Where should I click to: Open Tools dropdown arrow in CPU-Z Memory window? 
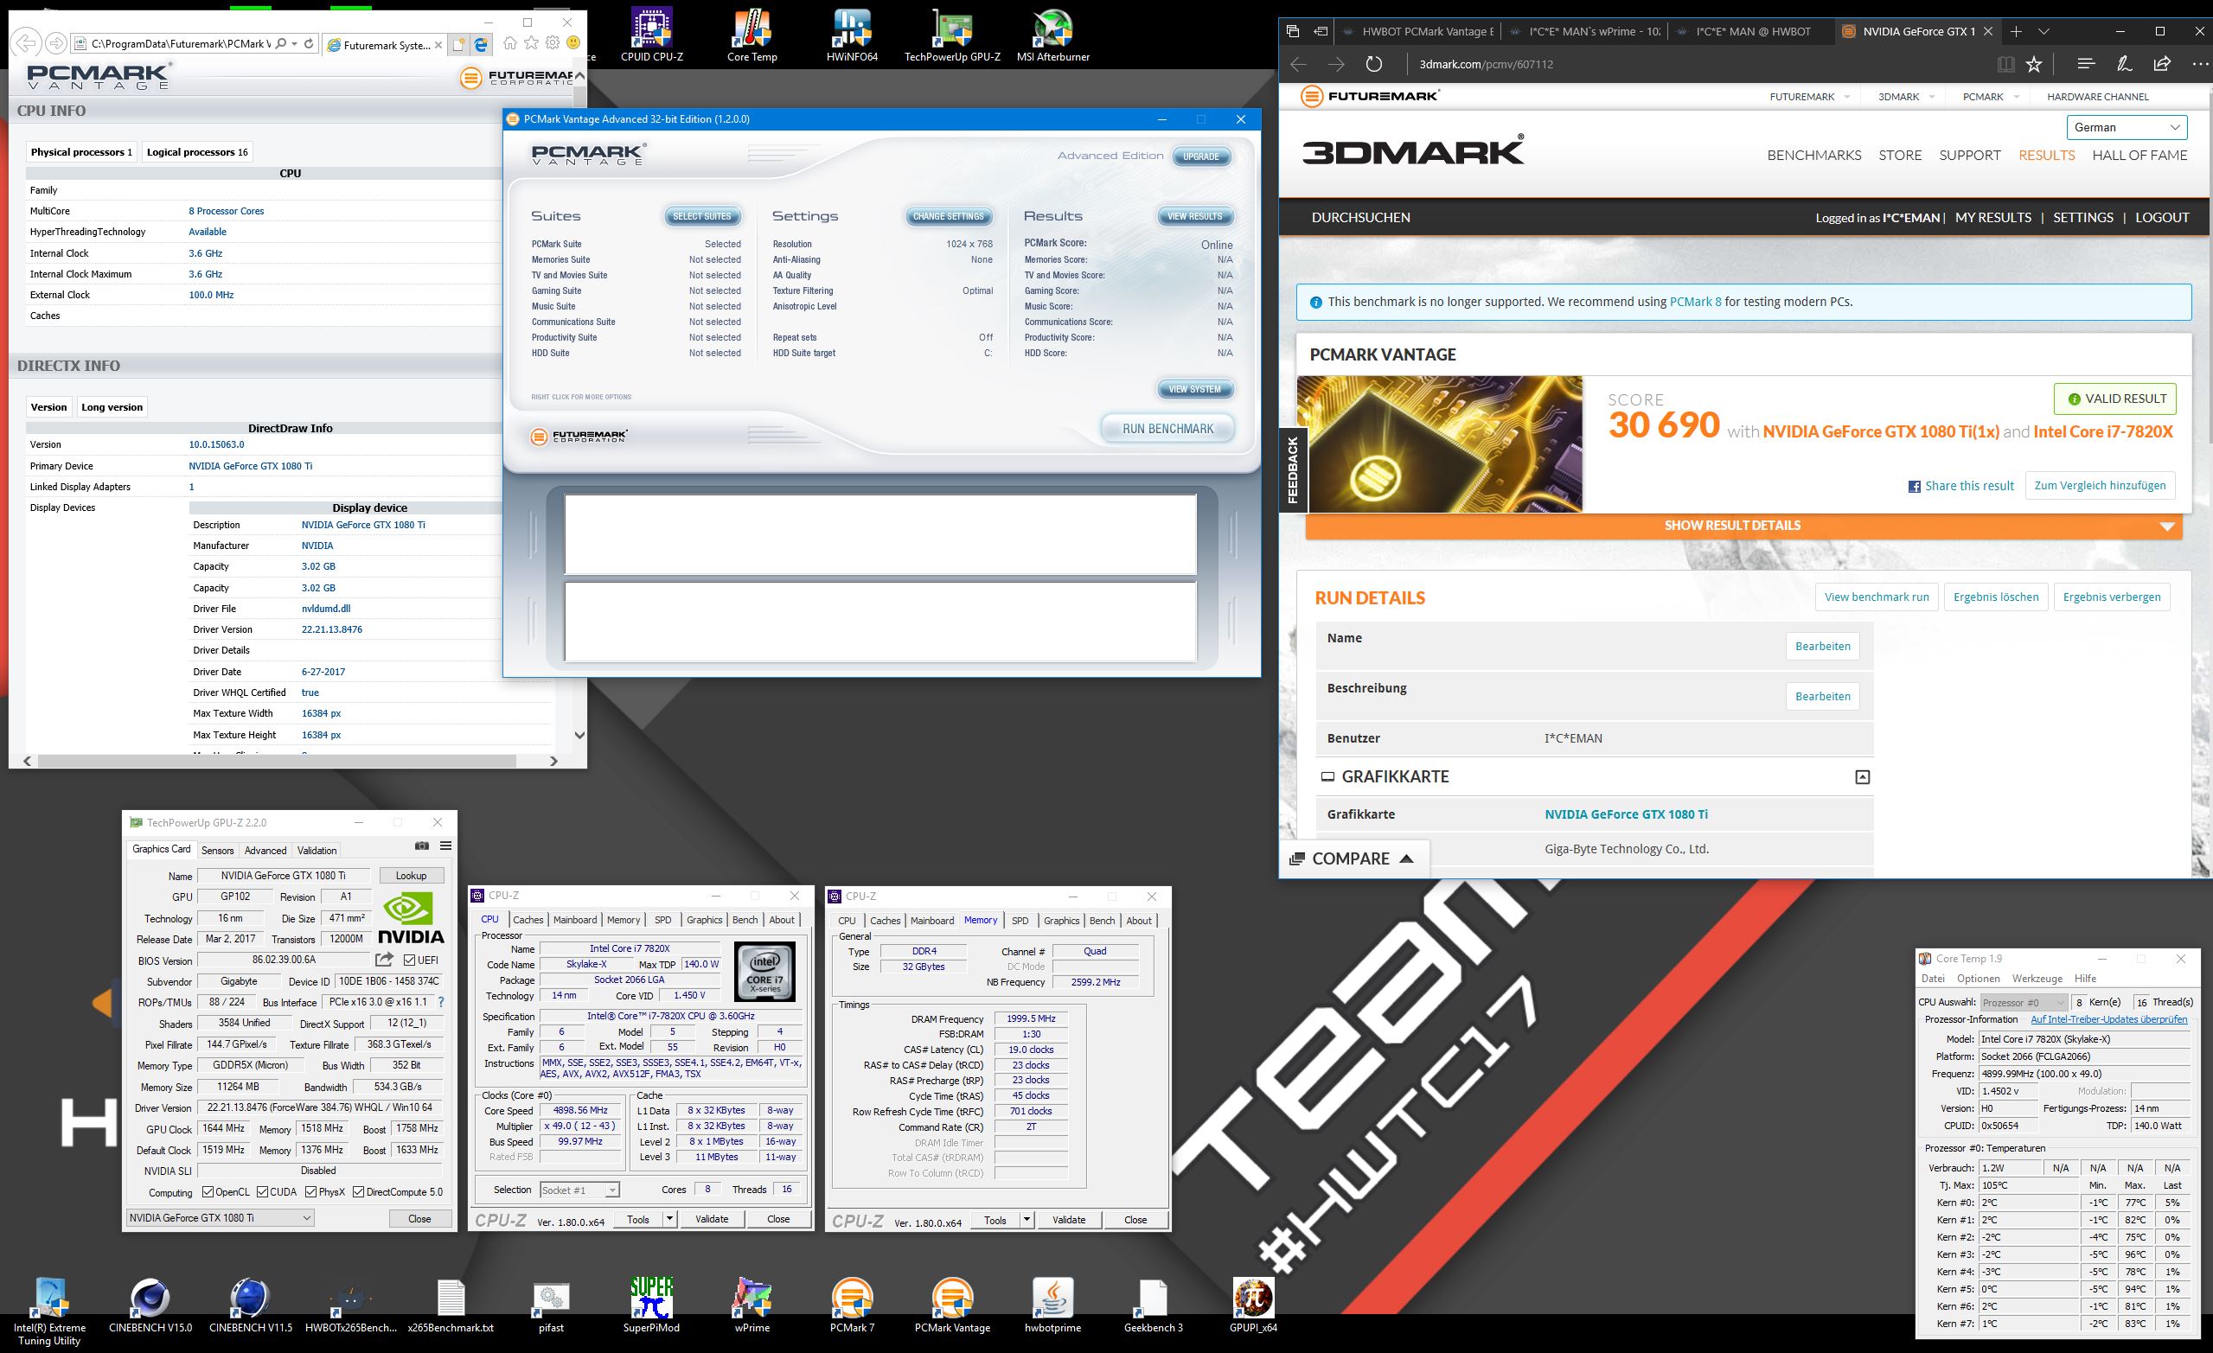tap(1027, 1220)
